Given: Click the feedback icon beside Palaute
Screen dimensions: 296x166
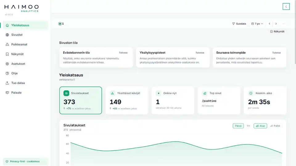Looking at the screenshot, I should point(7,93).
